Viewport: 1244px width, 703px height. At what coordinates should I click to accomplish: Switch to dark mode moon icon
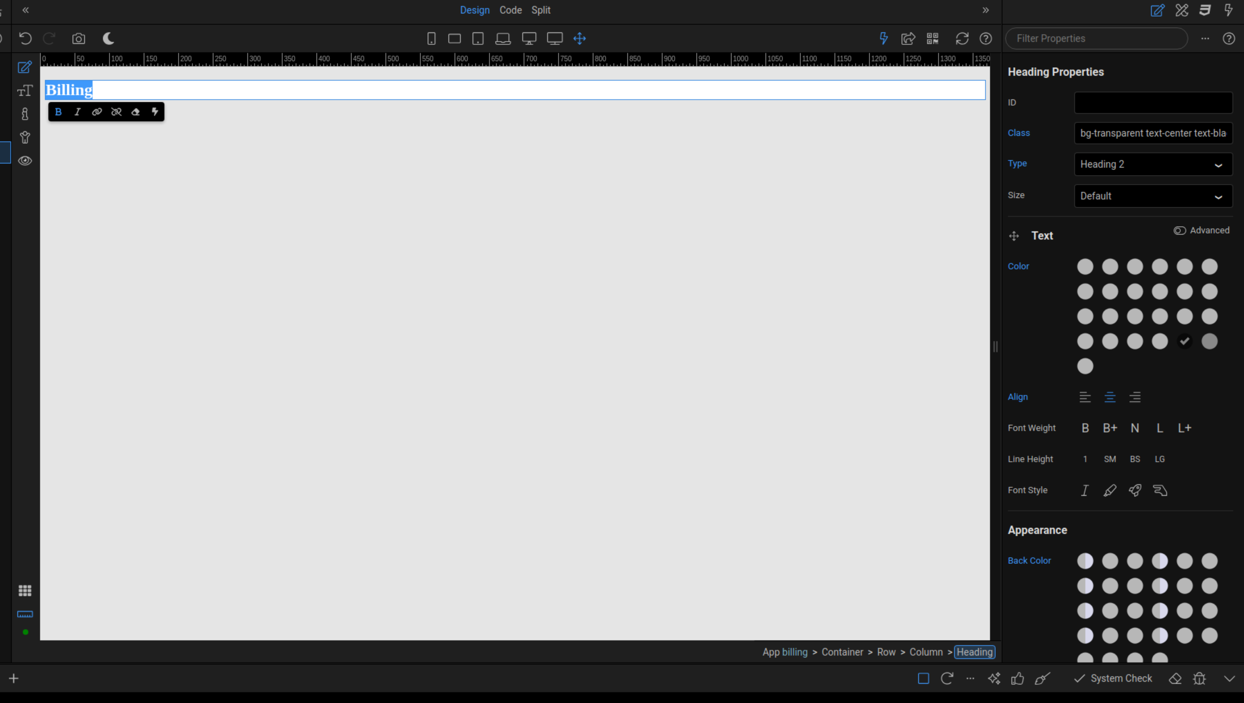pos(109,39)
